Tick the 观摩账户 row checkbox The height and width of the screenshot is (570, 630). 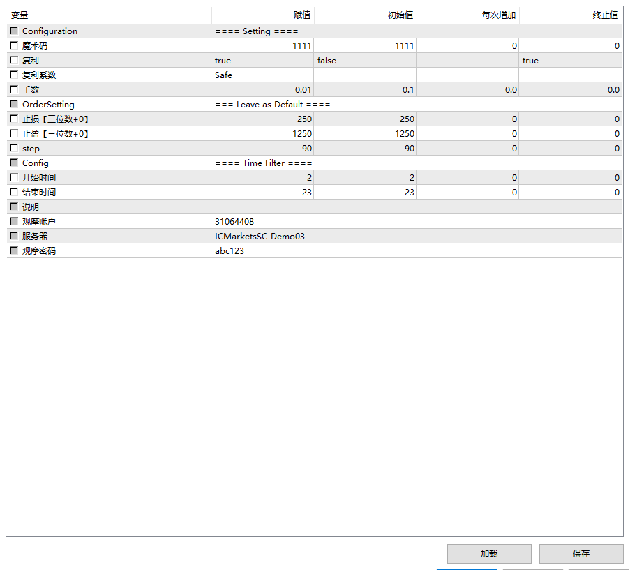click(x=13, y=221)
